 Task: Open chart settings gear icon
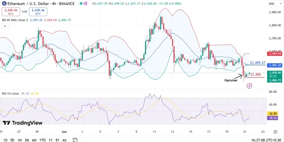pos(275,132)
